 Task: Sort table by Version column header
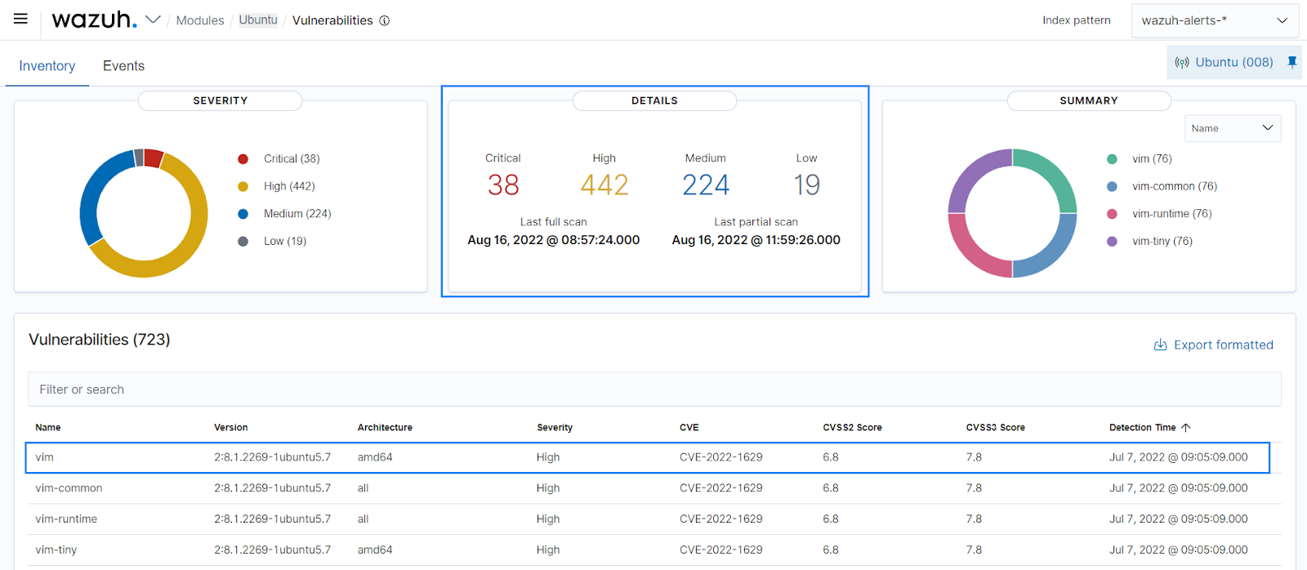click(231, 427)
